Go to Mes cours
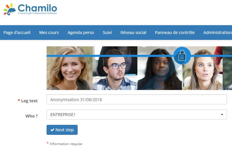This screenshot has height=153, width=232. pyautogui.click(x=49, y=33)
